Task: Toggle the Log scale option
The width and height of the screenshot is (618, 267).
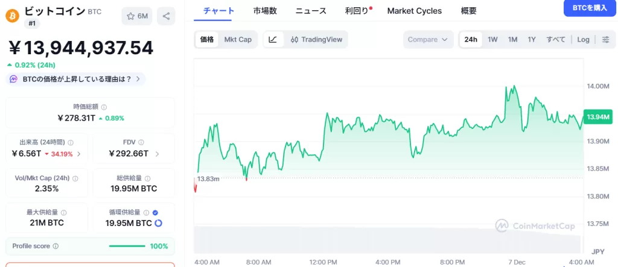Action: pos(583,40)
